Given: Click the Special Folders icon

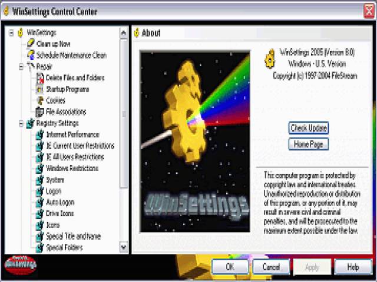Looking at the screenshot, I should coord(39,247).
